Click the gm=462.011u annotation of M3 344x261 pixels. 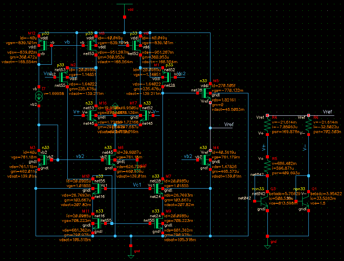24,172
